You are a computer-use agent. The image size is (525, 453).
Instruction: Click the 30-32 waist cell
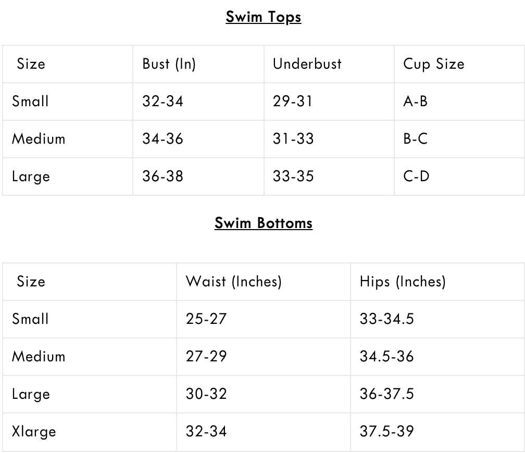coord(206,394)
